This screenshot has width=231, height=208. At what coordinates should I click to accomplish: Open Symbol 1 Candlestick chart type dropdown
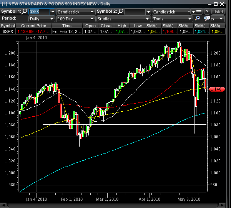tap(75, 12)
